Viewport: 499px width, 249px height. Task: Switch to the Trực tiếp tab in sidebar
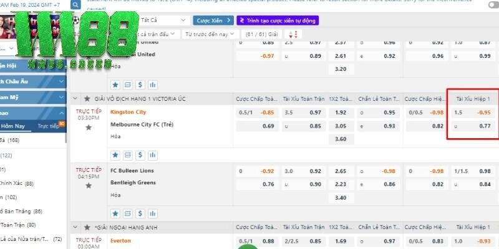coord(49,126)
